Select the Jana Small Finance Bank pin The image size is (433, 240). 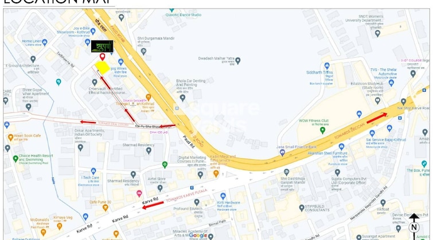(x=282, y=152)
